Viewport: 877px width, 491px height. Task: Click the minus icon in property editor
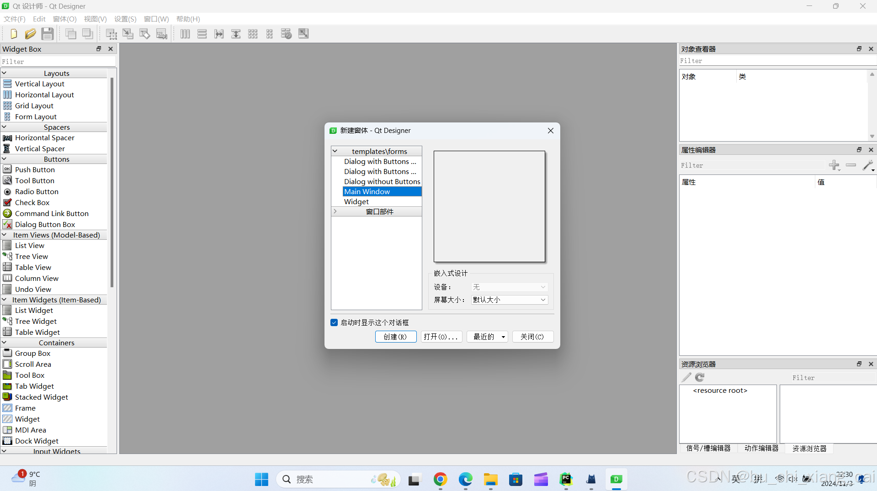[851, 165]
